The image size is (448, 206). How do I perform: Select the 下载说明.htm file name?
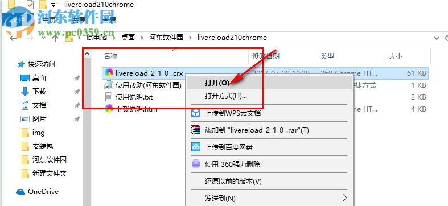click(136, 109)
